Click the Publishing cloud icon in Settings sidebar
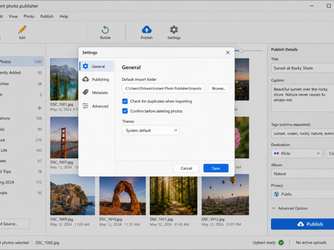Screen dimensions: 334x250 point(86,79)
